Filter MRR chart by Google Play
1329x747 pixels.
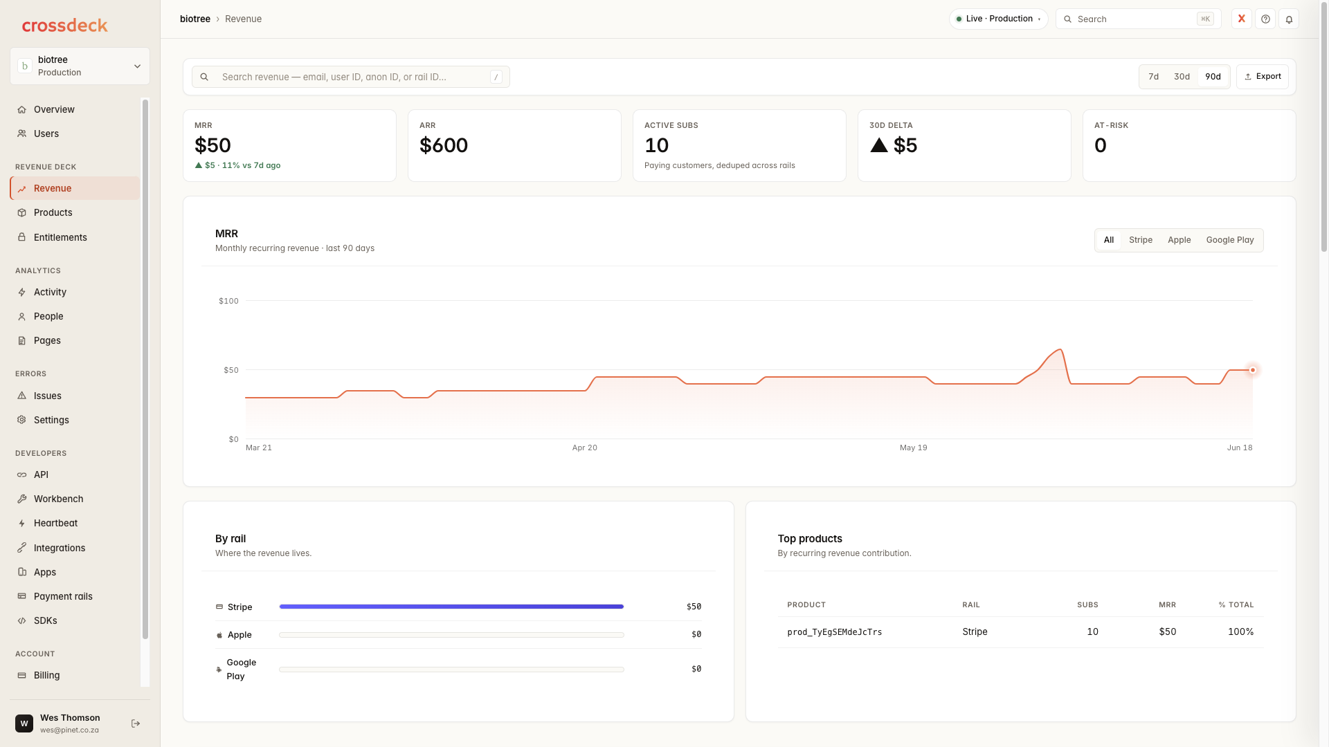tap(1230, 240)
